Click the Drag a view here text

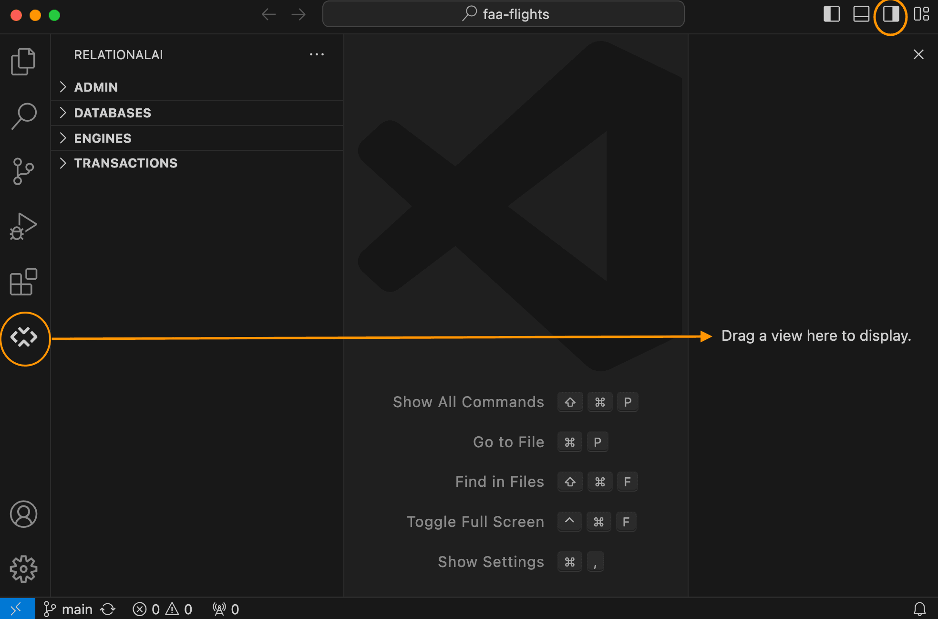pyautogui.click(x=816, y=336)
